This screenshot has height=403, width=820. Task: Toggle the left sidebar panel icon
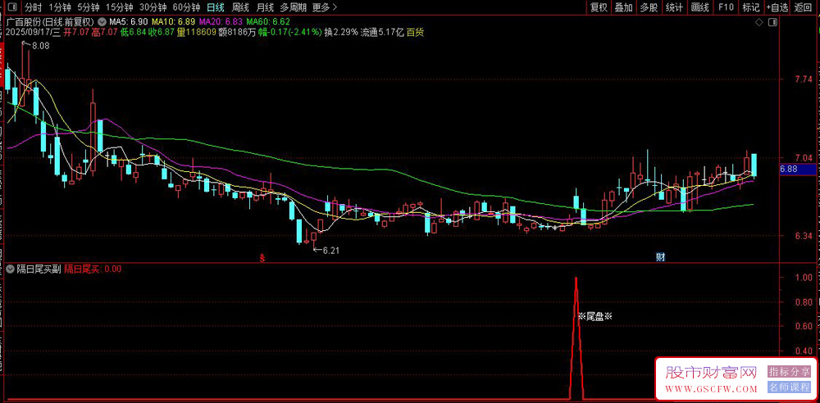pos(11,7)
